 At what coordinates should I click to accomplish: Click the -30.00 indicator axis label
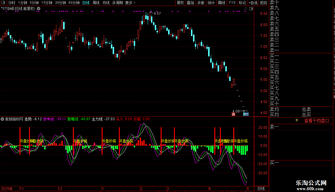pos(262,173)
